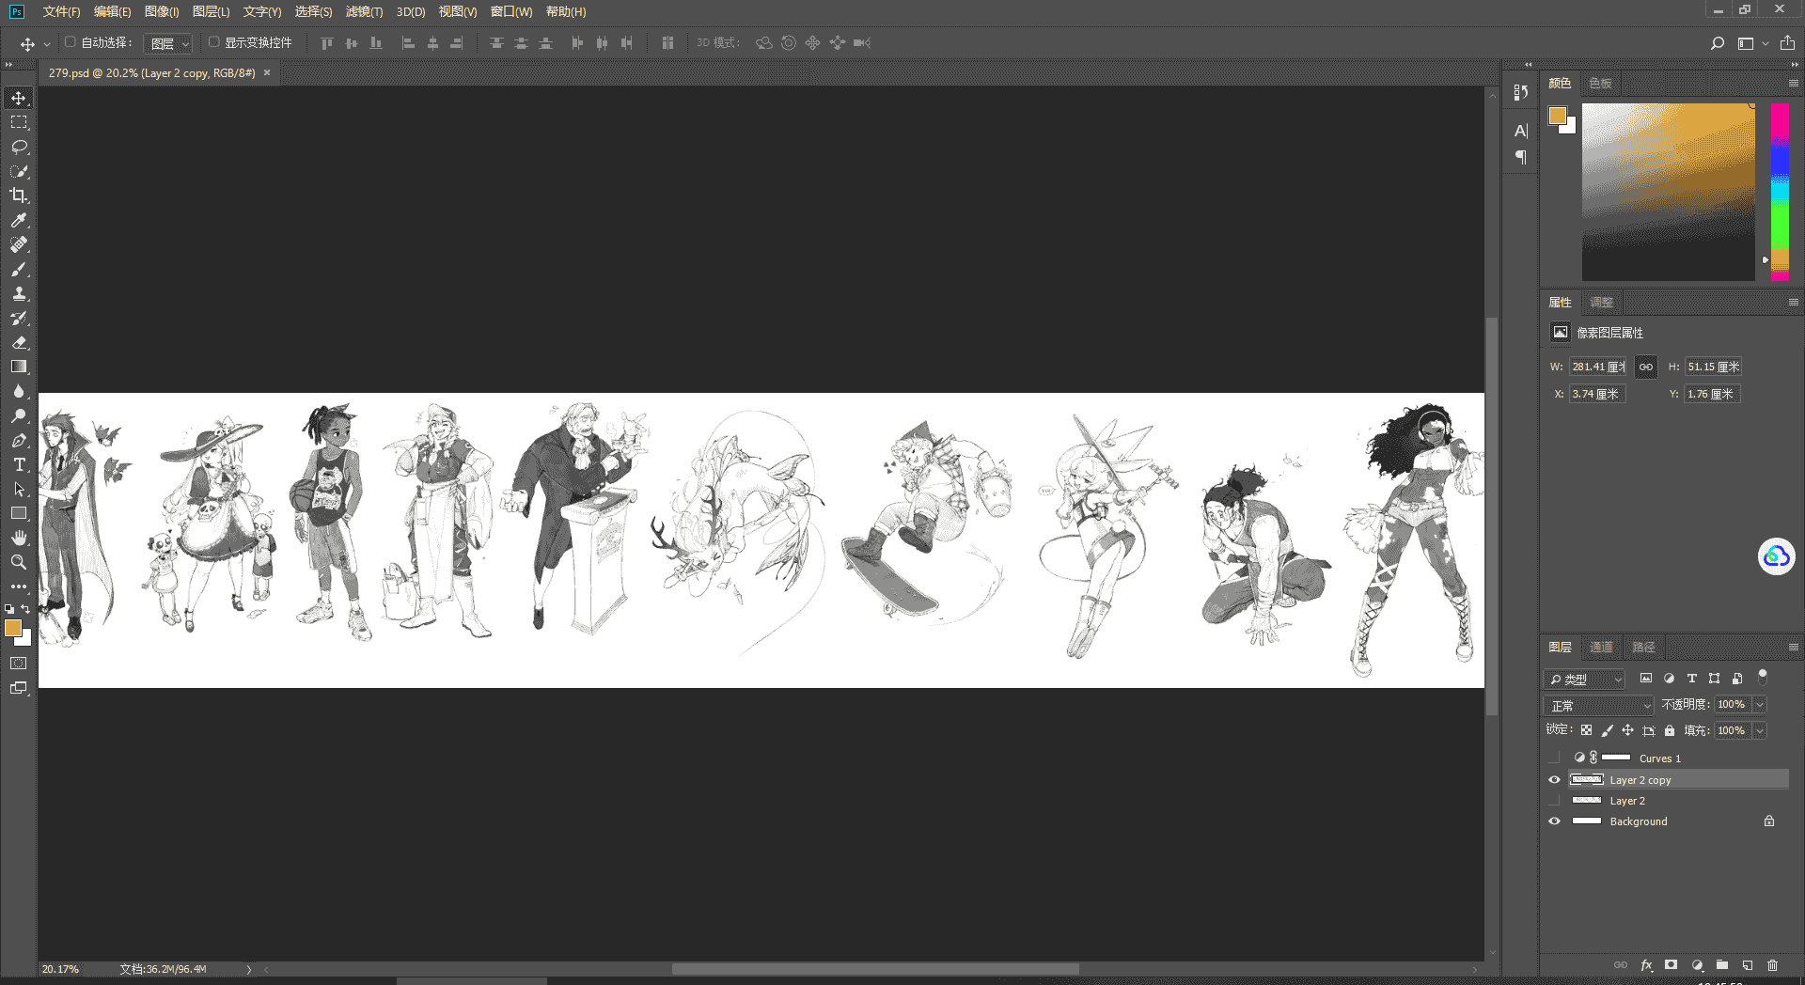Select the Curves 1 layer name
Image resolution: width=1805 pixels, height=985 pixels.
(x=1660, y=758)
